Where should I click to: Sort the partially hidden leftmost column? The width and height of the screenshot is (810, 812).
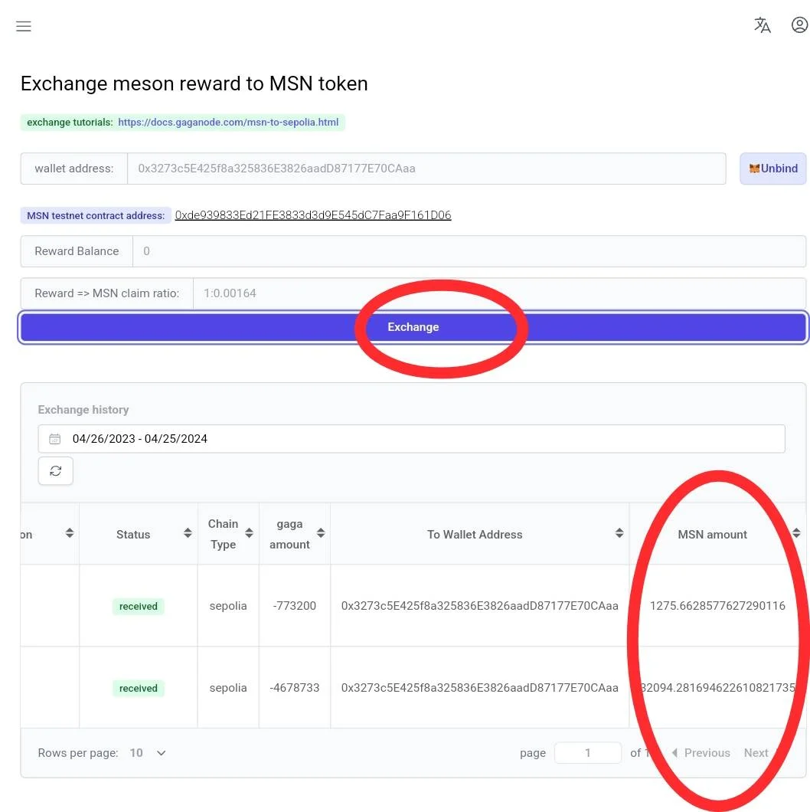coord(70,533)
